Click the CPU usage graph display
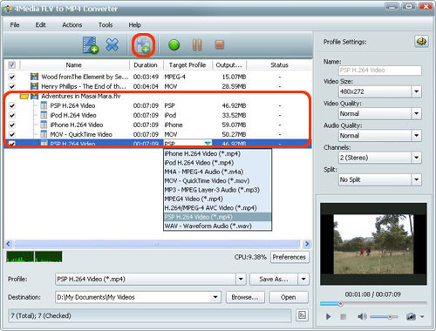Viewport: 436px width, 331px height. click(x=34, y=257)
